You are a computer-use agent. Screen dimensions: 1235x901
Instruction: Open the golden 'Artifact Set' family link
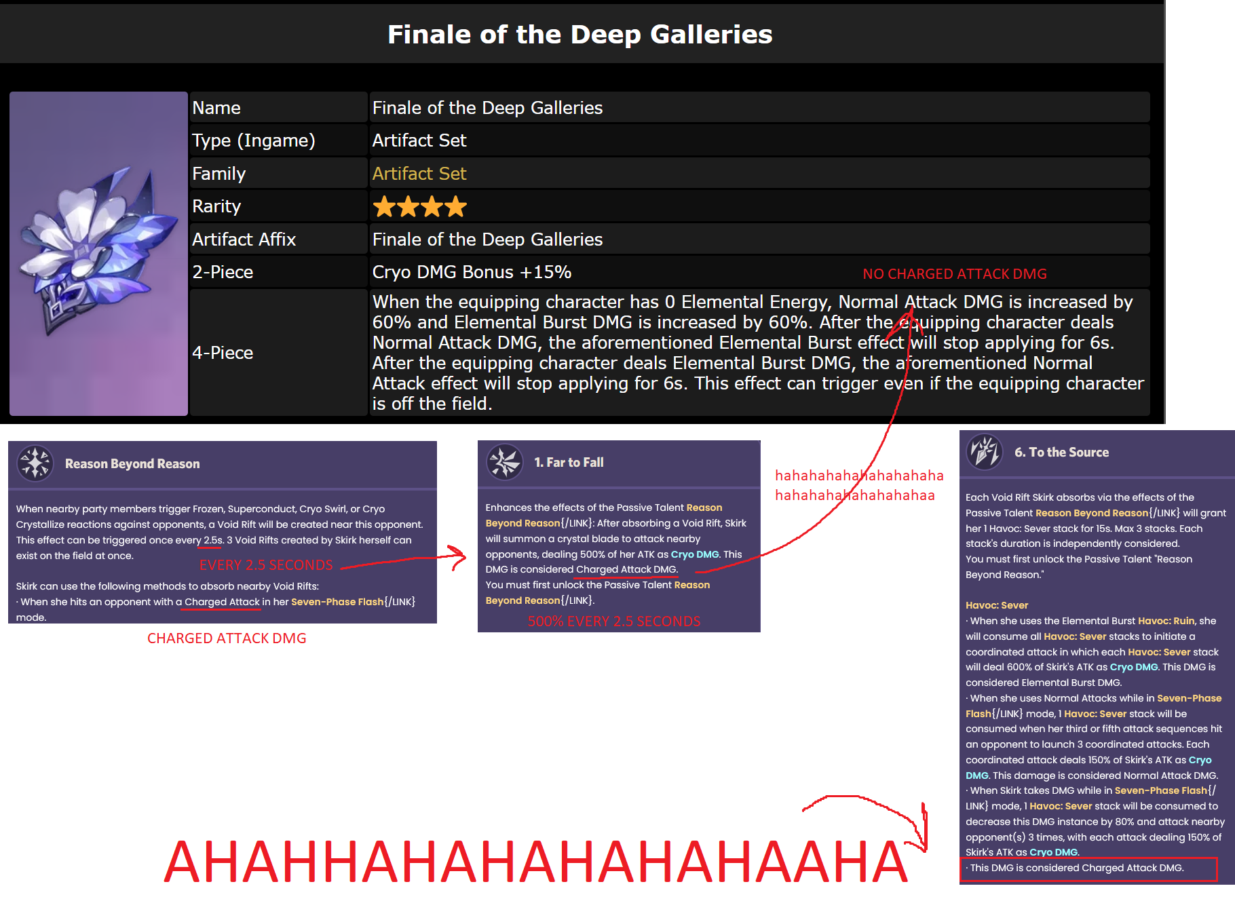tap(419, 174)
